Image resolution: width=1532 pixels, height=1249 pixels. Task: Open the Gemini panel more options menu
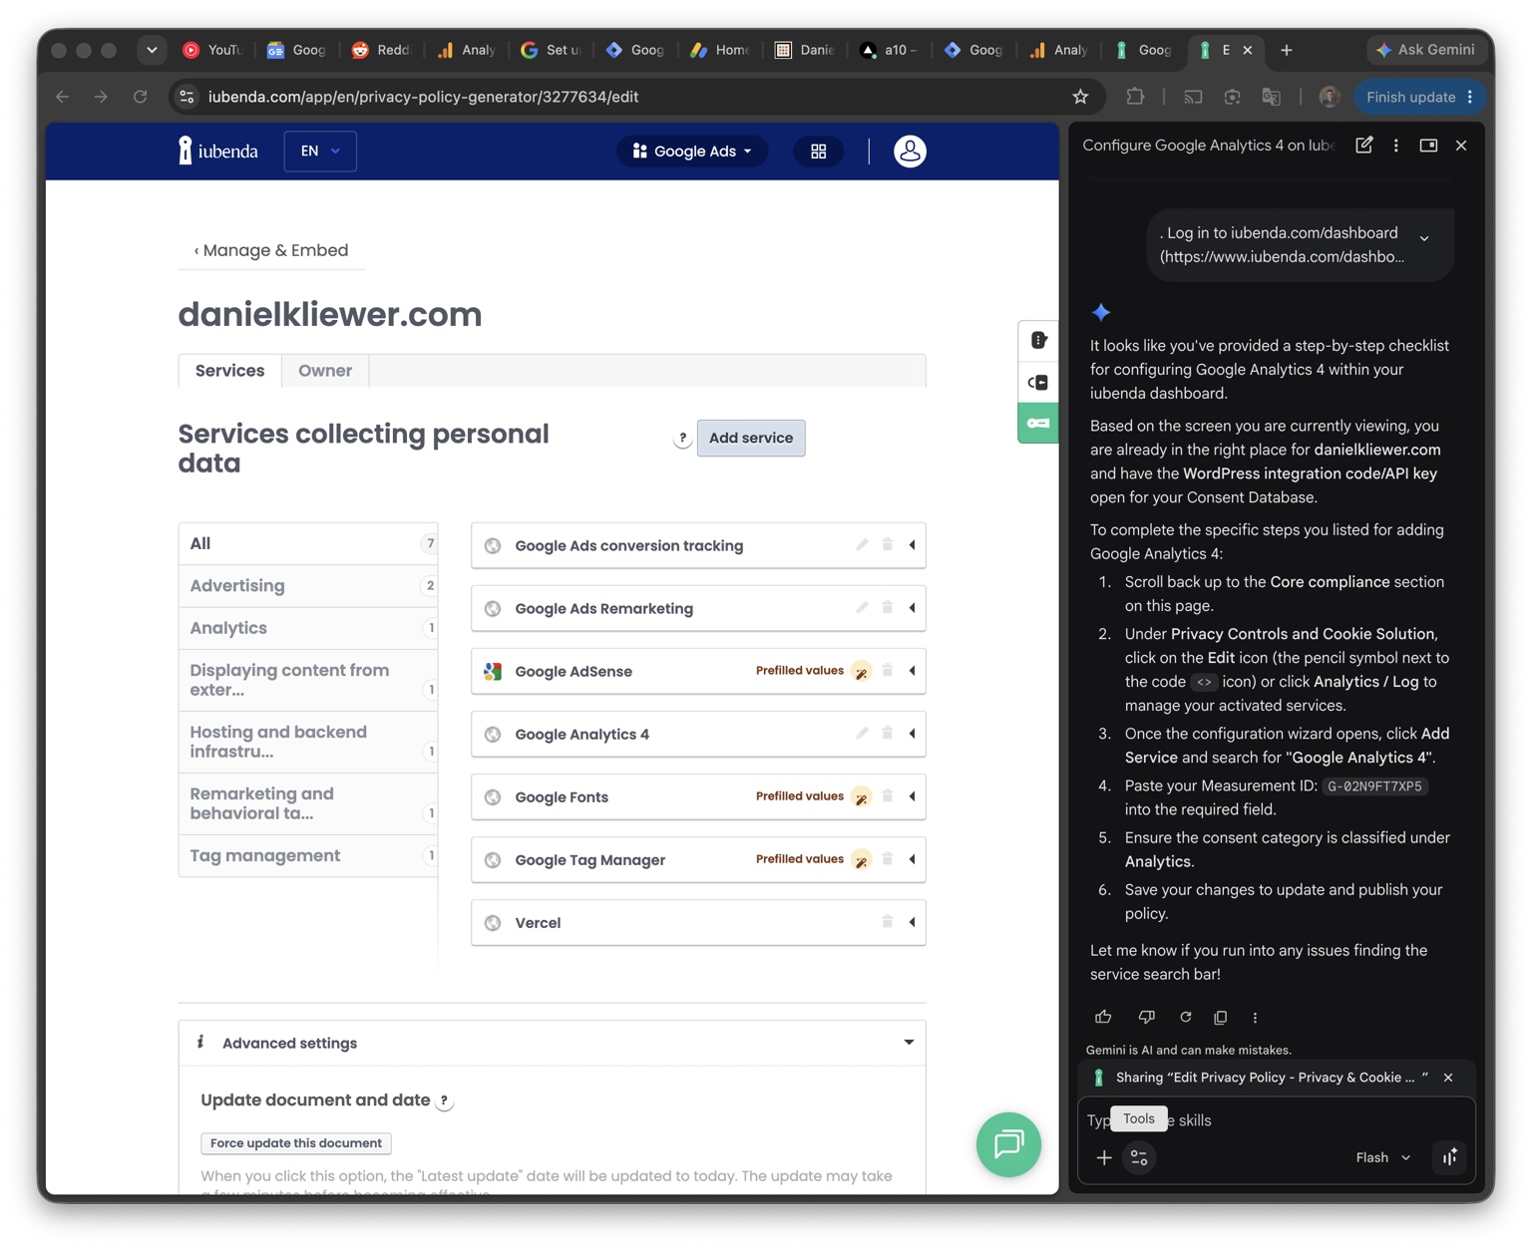(1395, 146)
